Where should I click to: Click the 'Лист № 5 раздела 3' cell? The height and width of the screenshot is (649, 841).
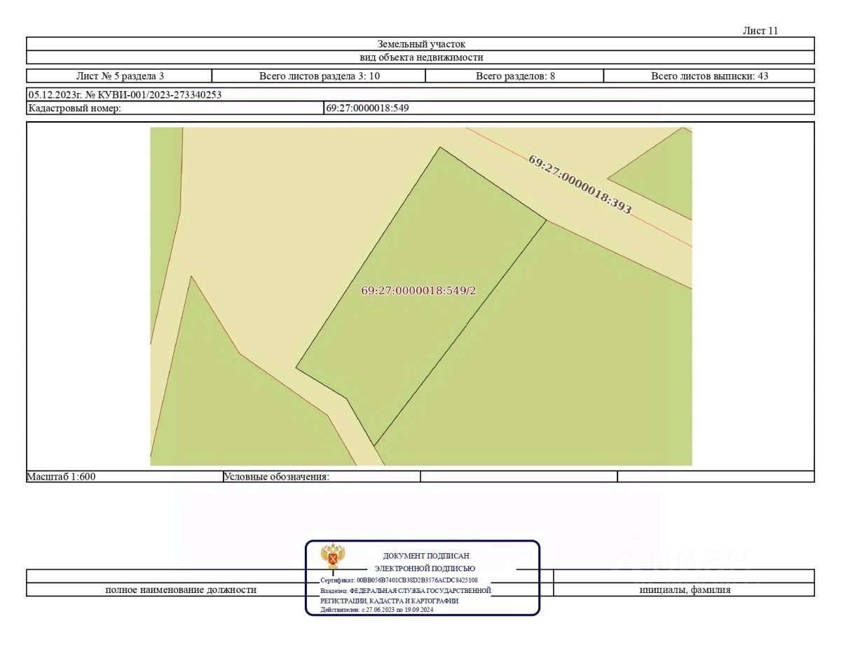point(119,76)
